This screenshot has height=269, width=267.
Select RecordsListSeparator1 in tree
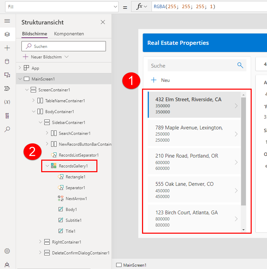click(79, 155)
